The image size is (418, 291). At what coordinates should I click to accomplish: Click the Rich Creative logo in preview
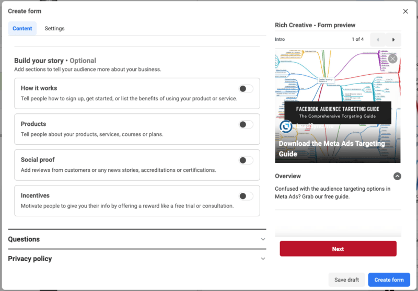(286, 127)
